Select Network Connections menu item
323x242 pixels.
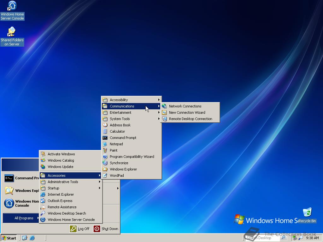point(190,106)
